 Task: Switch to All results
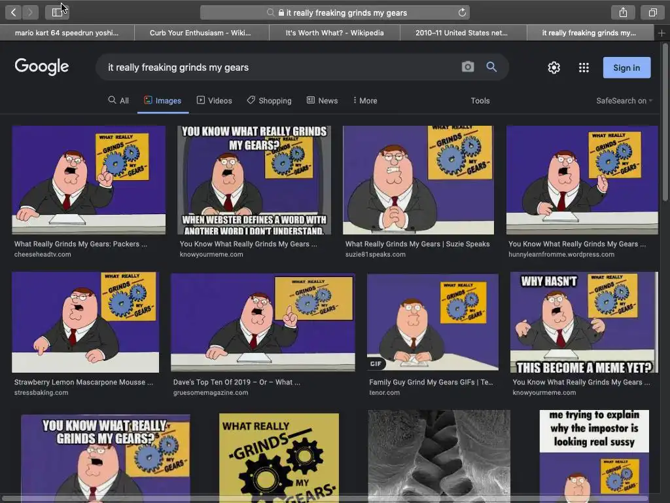(x=118, y=100)
